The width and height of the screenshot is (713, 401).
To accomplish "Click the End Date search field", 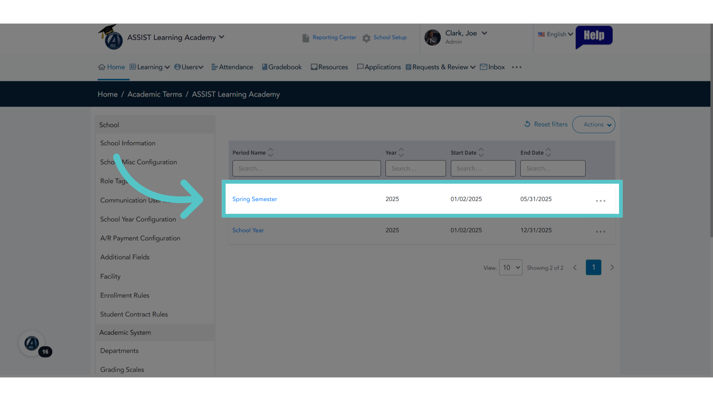I will [553, 169].
